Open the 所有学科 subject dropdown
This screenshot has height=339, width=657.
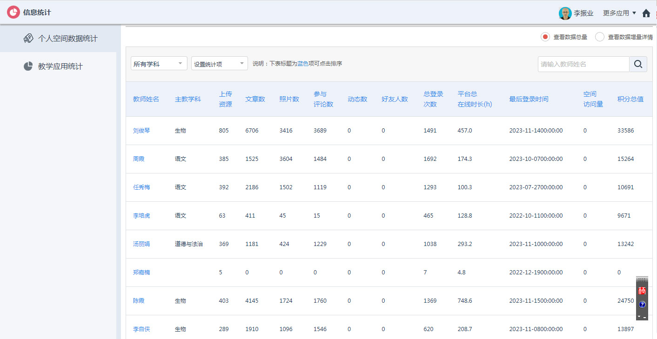159,63
